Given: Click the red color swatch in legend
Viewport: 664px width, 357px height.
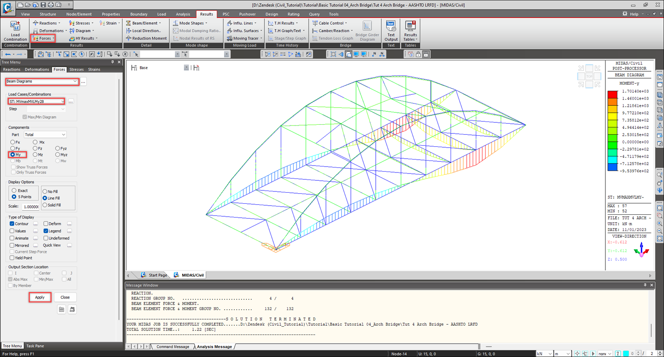Looking at the screenshot, I should tap(612, 94).
